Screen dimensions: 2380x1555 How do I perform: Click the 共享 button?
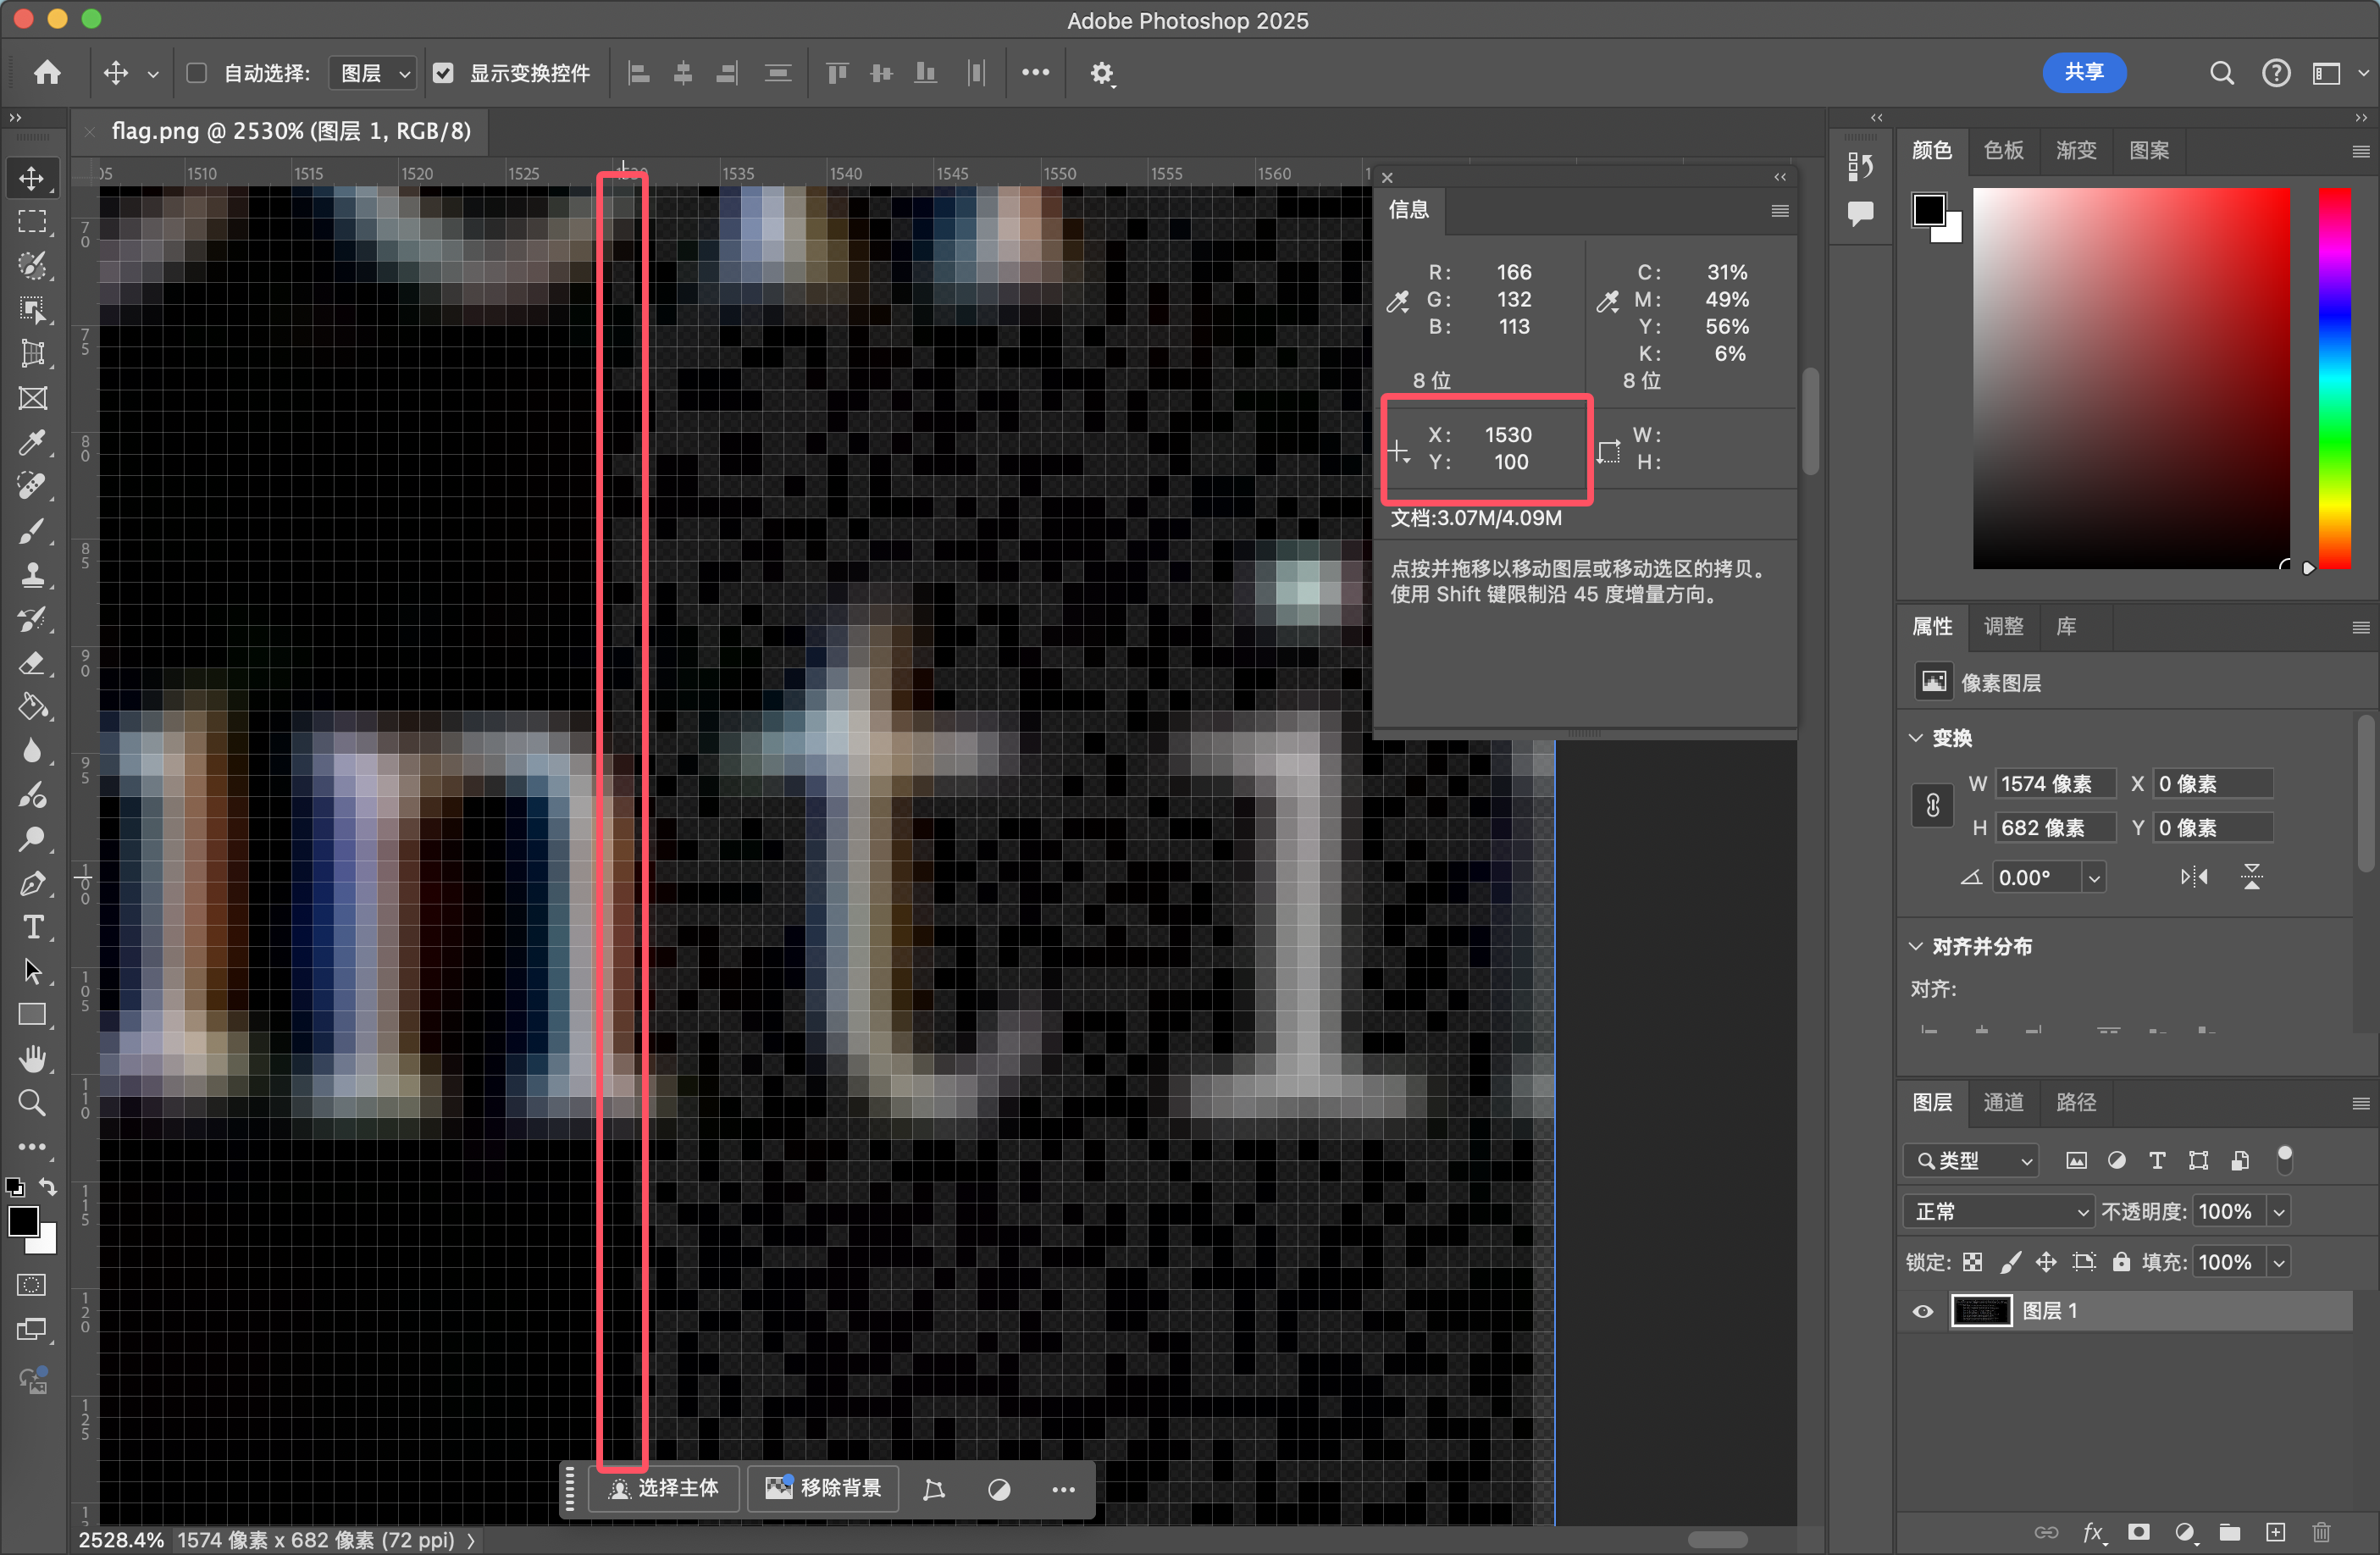coord(2083,73)
